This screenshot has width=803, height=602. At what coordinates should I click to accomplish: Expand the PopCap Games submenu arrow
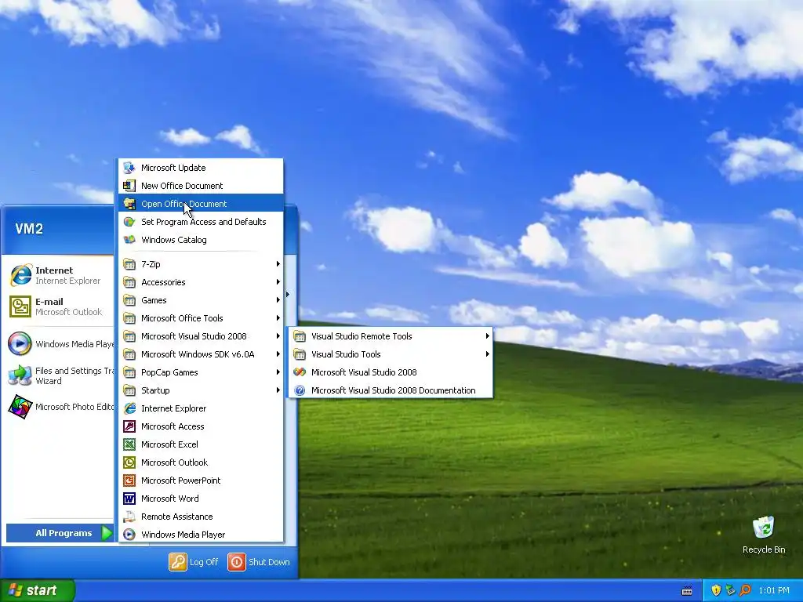coord(278,372)
